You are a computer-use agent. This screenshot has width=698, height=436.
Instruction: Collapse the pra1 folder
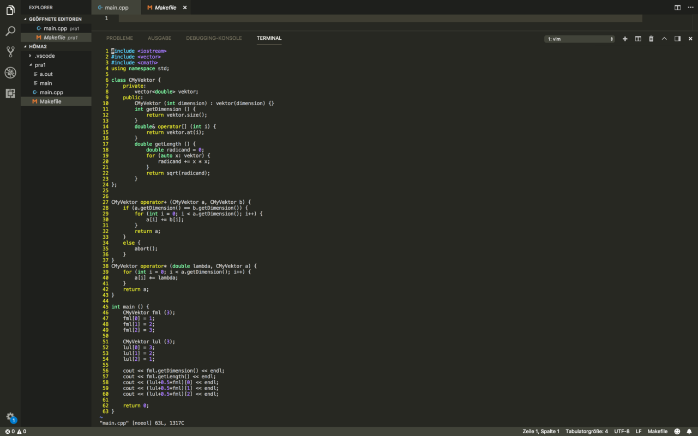point(40,65)
